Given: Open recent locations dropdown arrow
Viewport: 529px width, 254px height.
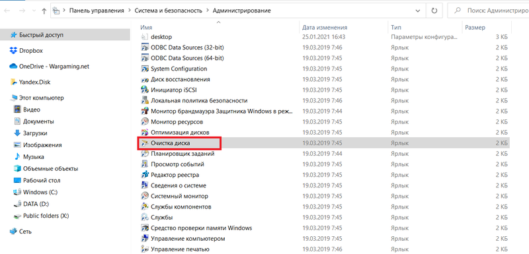Looking at the screenshot, I should click(x=34, y=11).
